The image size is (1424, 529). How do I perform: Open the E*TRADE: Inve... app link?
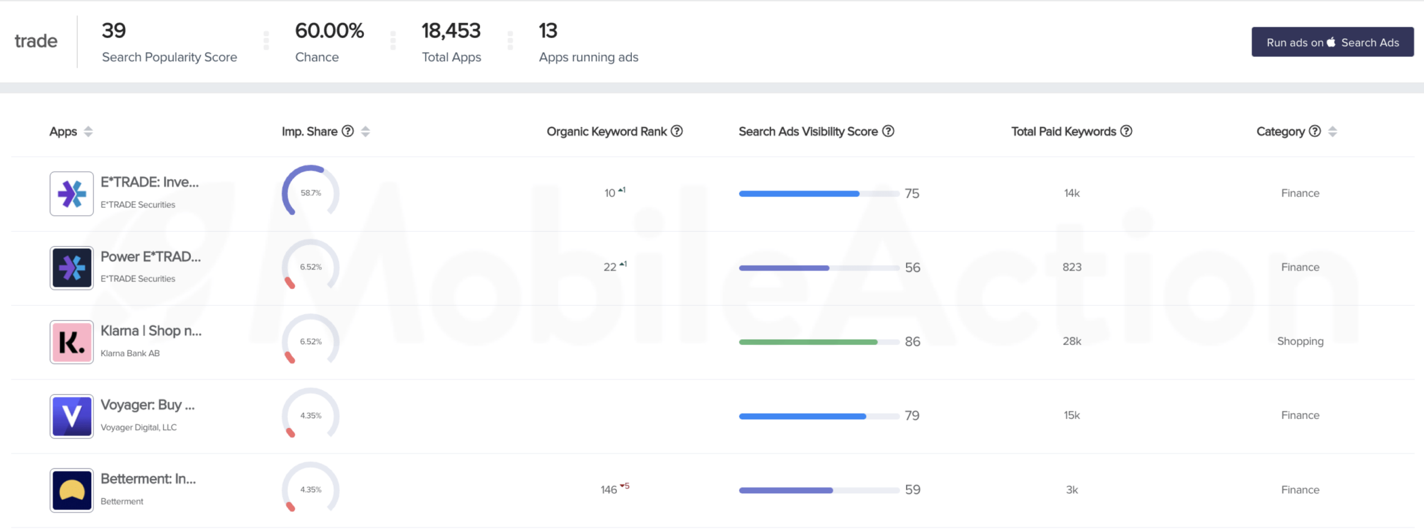150,182
